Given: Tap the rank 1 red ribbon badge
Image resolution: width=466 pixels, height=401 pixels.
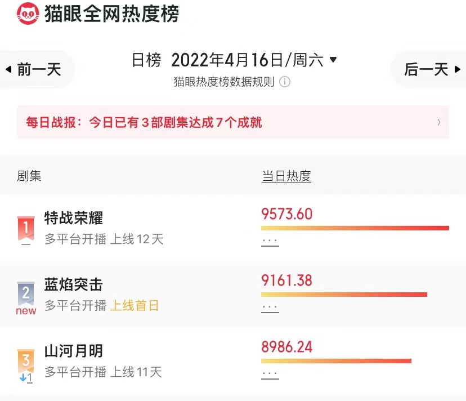Looking at the screenshot, I should (x=26, y=228).
